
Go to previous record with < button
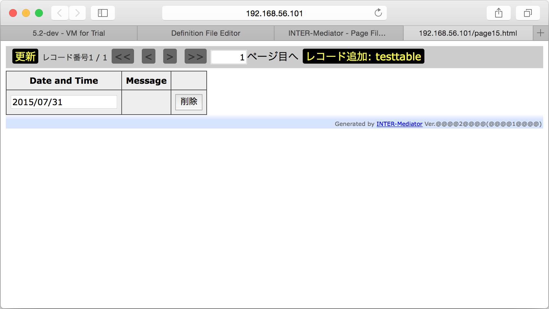(x=149, y=56)
